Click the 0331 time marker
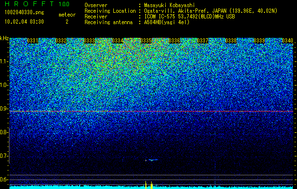Image resolution: width=297 pixels, height=189 pixels. tap(33, 41)
